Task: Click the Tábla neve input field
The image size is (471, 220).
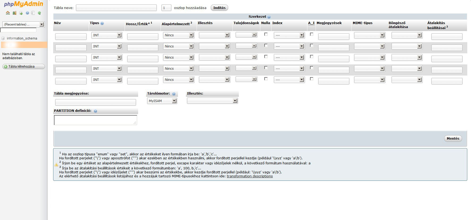Action: (x=116, y=8)
